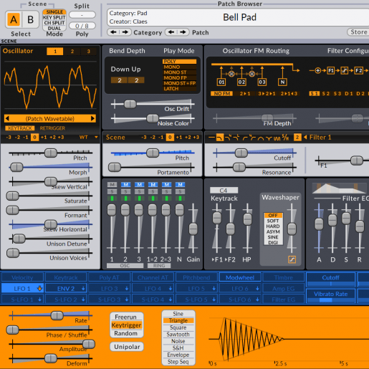Select the Freerun LFO trigger mode

point(126,317)
